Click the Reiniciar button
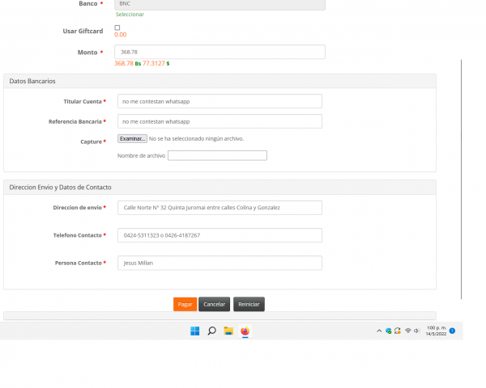Viewport: 486px width, 388px height. point(249,304)
